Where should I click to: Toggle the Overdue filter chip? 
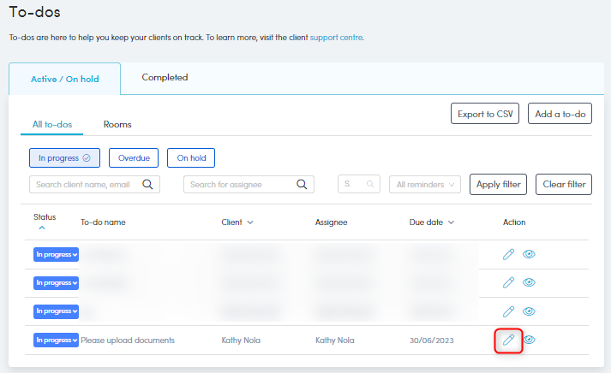134,157
